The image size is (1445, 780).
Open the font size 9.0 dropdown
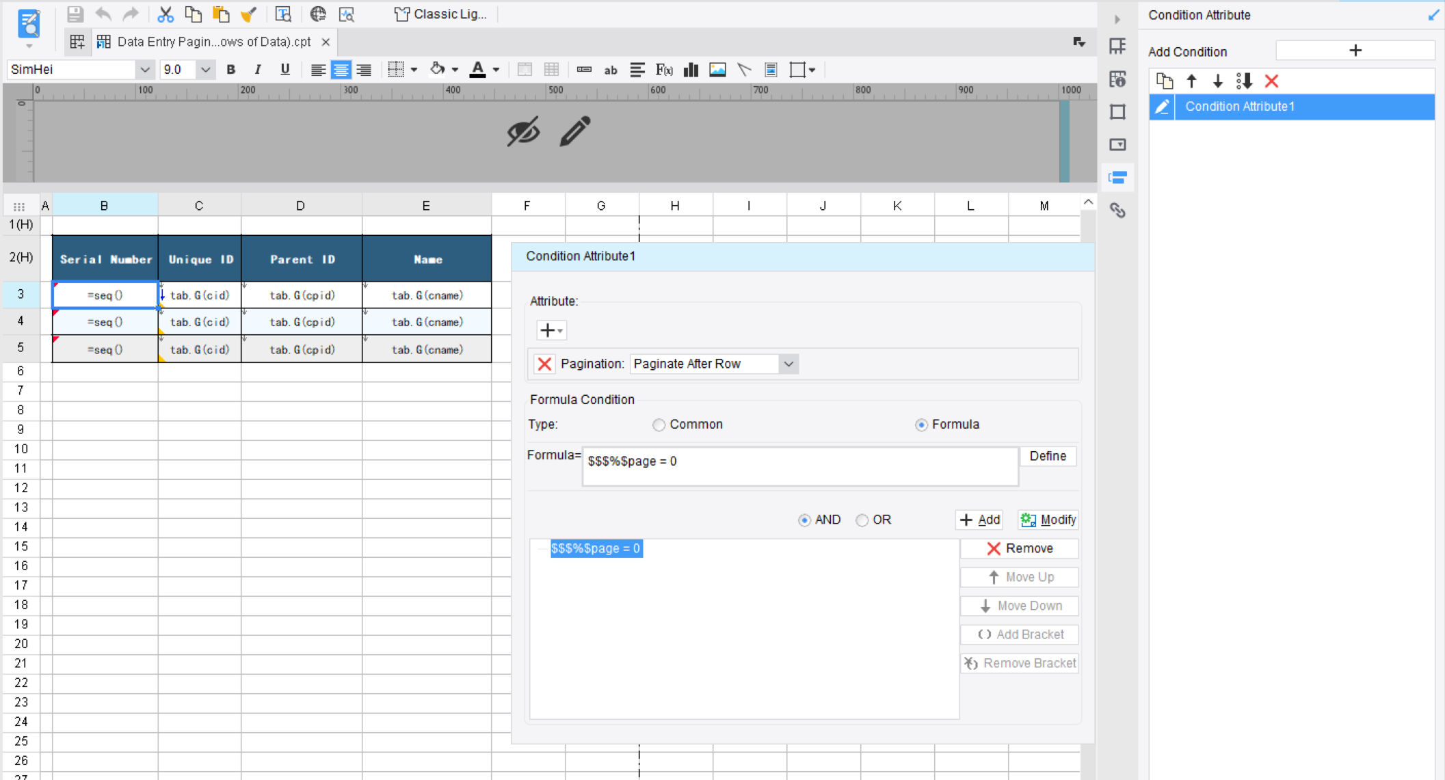pos(204,70)
